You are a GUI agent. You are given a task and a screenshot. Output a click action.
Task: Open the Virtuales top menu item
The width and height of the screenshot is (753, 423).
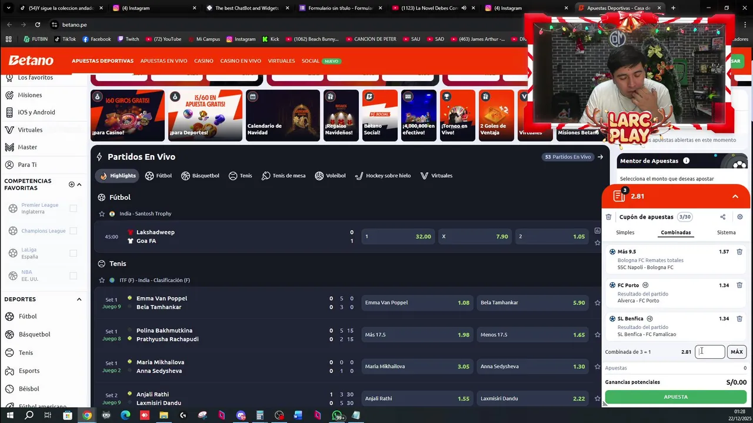(x=281, y=61)
